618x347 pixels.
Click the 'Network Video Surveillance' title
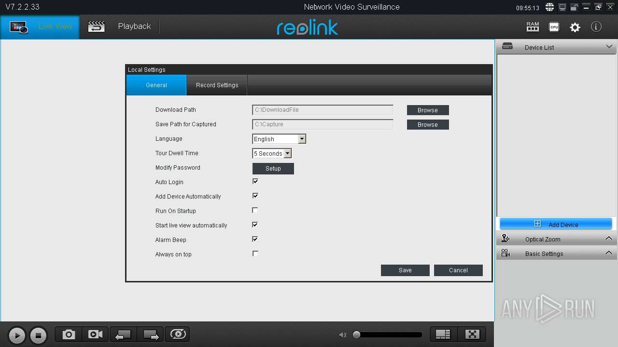pyautogui.click(x=352, y=7)
